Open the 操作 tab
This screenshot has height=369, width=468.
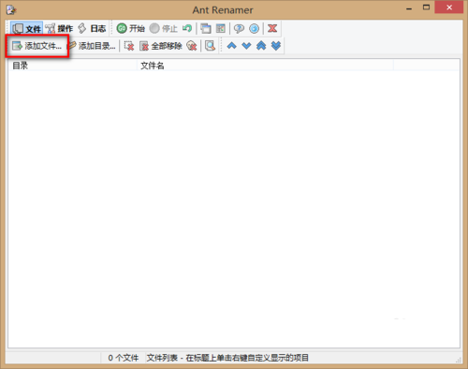tap(59, 29)
